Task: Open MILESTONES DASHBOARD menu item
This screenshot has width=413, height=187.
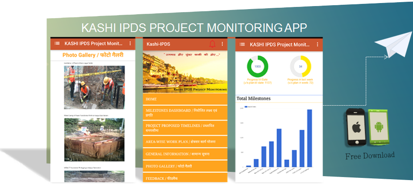Action: point(185,113)
